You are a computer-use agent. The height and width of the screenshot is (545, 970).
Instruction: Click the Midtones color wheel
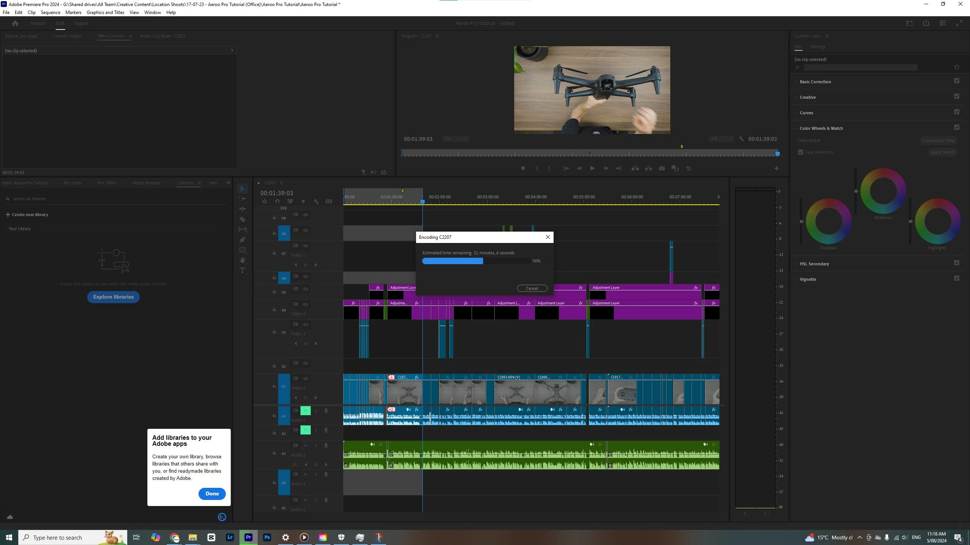coord(883,192)
